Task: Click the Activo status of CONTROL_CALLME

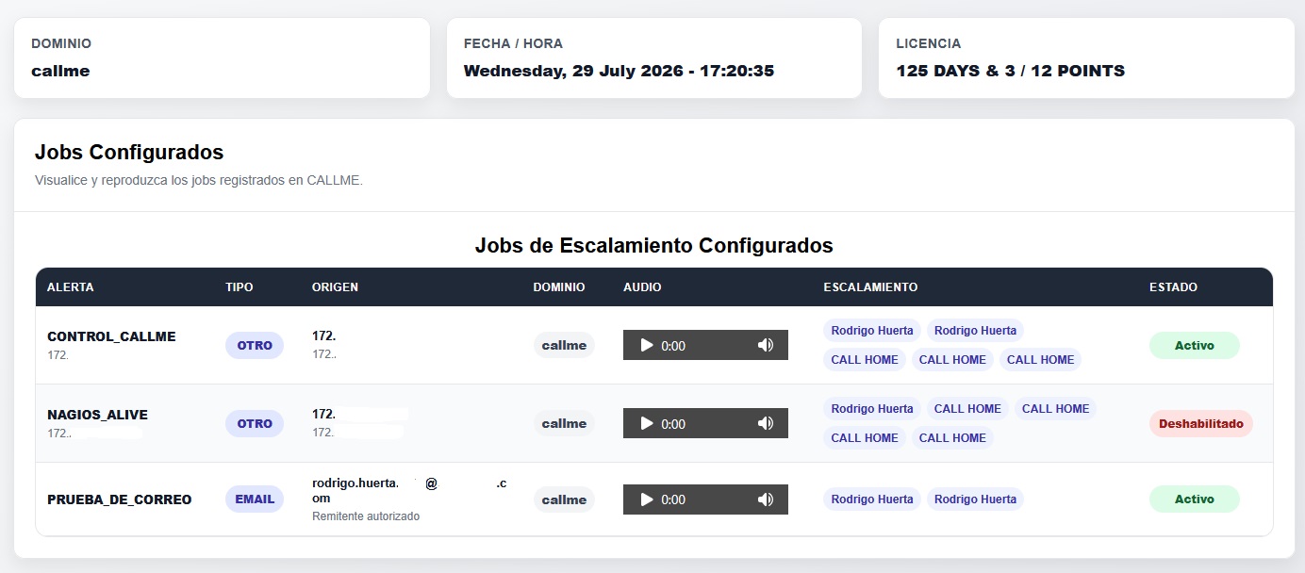Action: [x=1194, y=346]
